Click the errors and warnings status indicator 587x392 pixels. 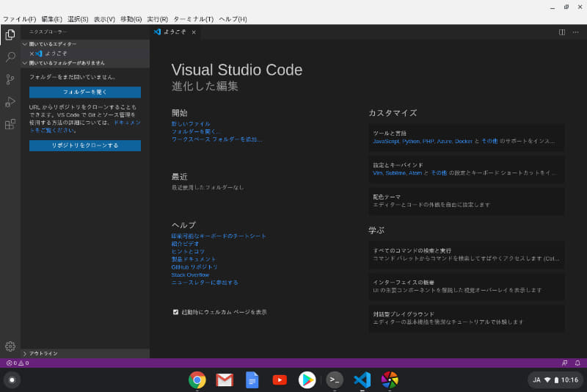tap(18, 363)
